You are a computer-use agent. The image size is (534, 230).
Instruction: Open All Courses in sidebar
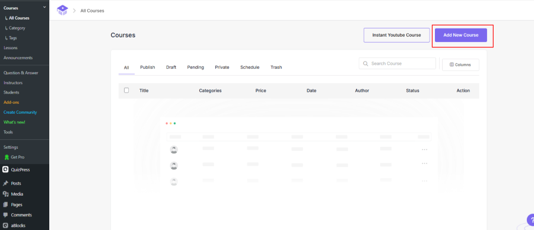pos(19,18)
